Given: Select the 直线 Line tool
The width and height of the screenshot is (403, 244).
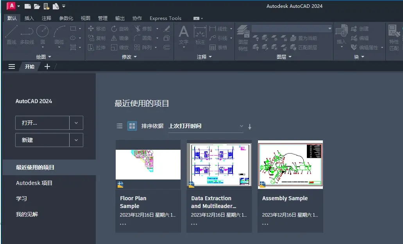Looking at the screenshot, I should [x=11, y=35].
